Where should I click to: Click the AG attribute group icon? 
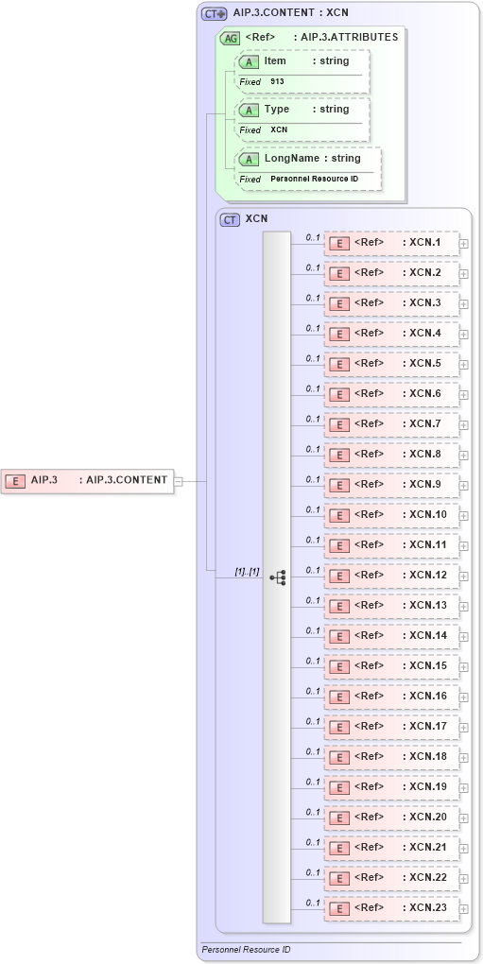pyautogui.click(x=230, y=38)
